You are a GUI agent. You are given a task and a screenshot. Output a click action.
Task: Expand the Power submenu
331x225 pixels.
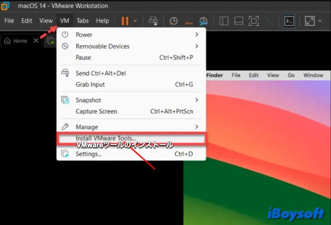click(x=131, y=34)
